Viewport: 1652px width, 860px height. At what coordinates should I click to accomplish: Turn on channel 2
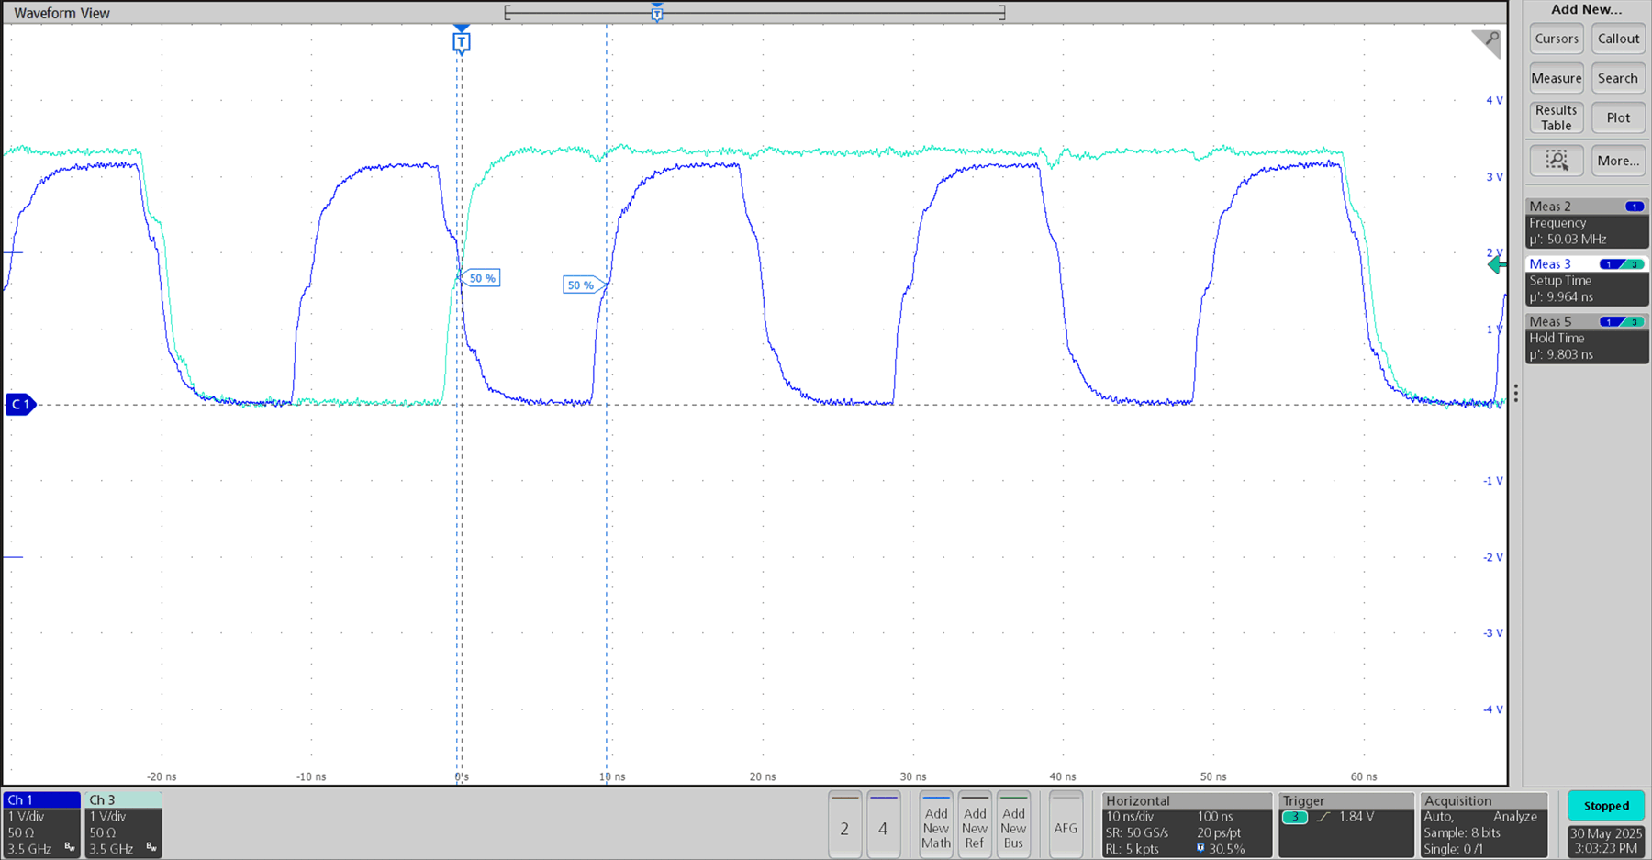pos(844,826)
